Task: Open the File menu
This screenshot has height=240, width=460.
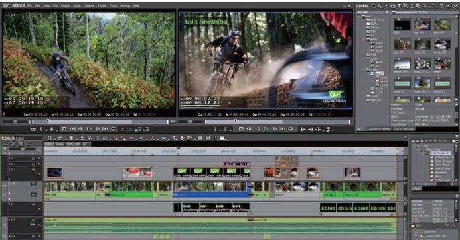Action: pos(29,5)
